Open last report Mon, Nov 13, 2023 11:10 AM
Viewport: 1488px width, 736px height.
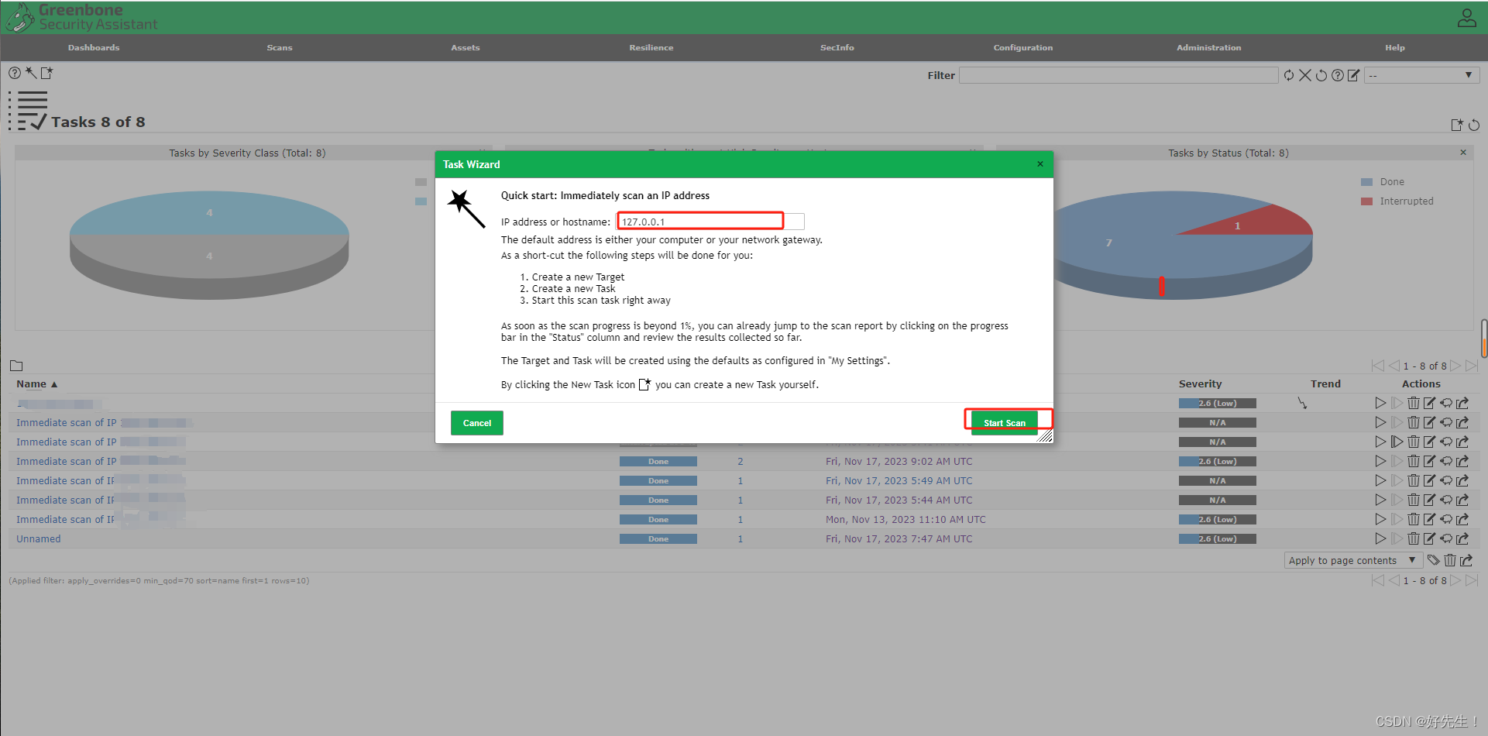(906, 519)
